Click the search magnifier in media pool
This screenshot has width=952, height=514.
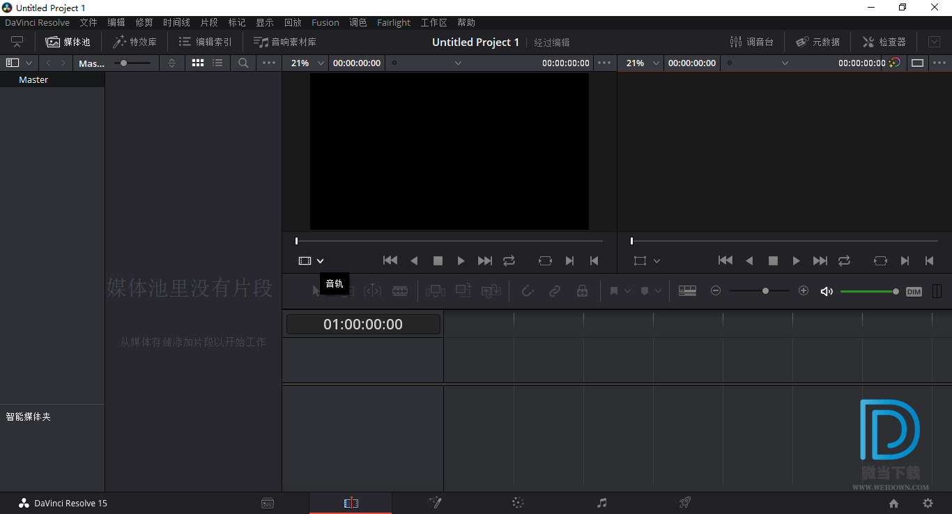pos(243,63)
